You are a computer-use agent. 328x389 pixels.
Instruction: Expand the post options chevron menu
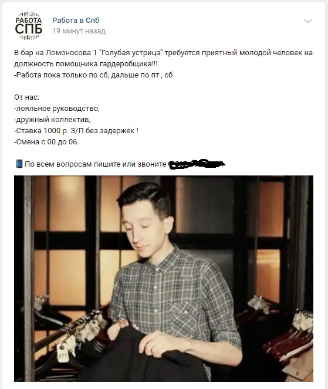tap(308, 21)
